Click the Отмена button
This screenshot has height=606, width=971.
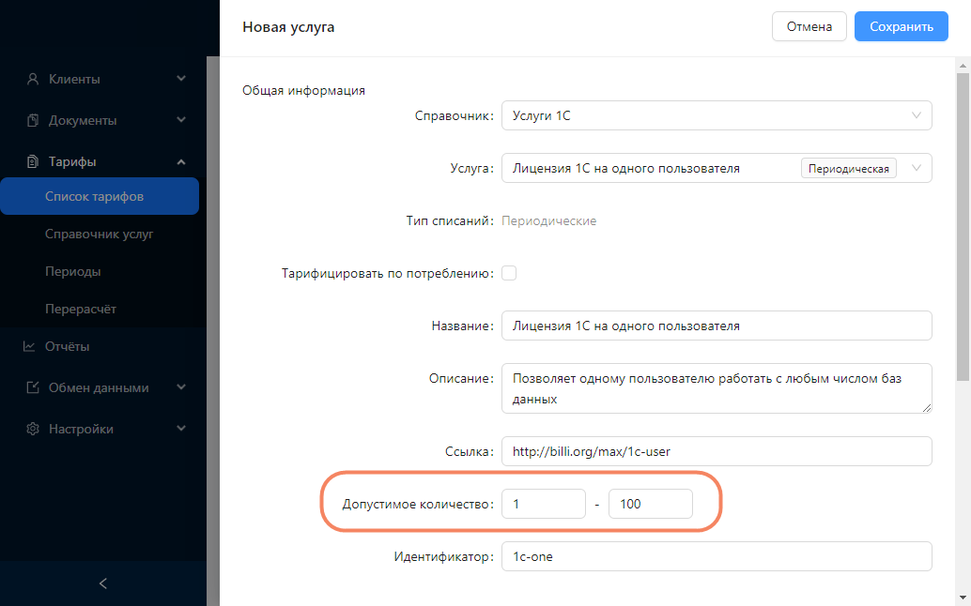point(809,26)
